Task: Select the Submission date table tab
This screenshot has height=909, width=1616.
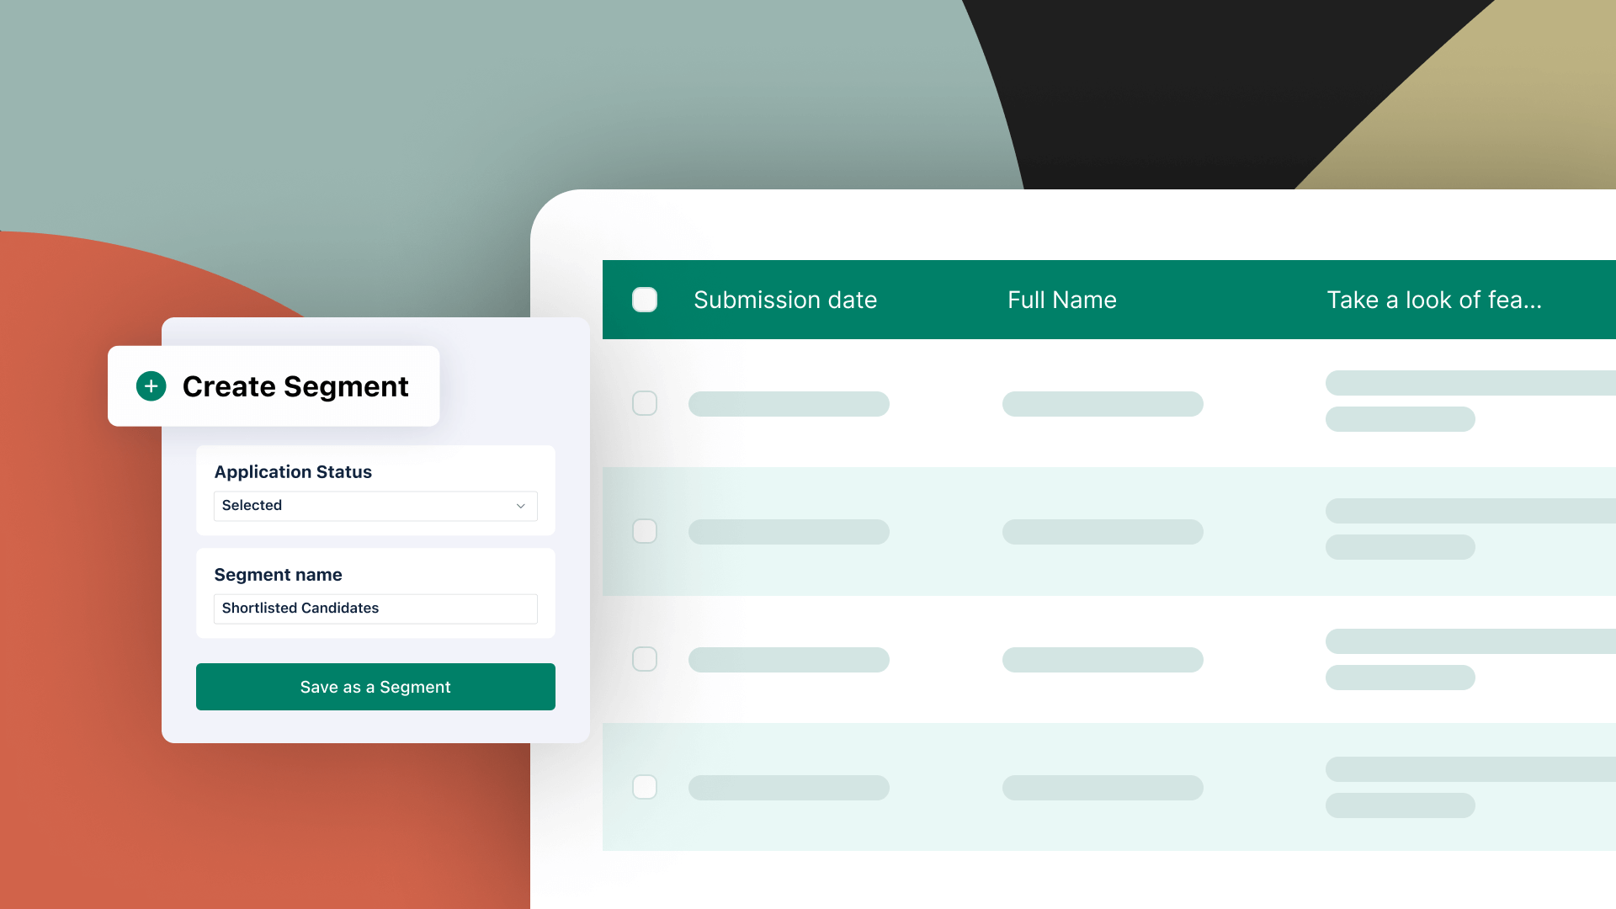Action: click(784, 300)
